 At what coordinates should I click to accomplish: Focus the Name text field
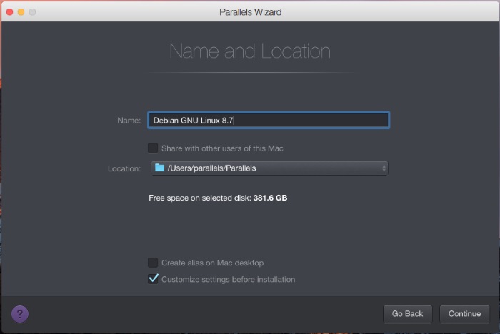pyautogui.click(x=269, y=120)
